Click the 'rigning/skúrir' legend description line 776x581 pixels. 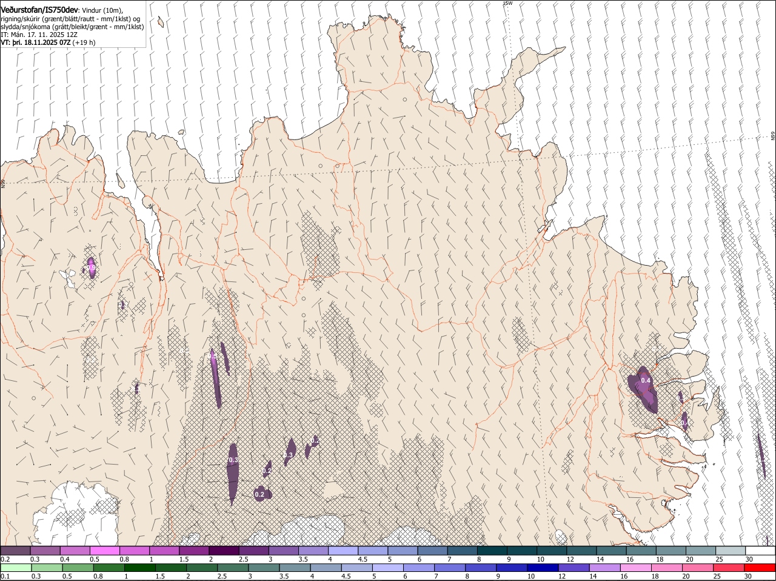point(70,19)
